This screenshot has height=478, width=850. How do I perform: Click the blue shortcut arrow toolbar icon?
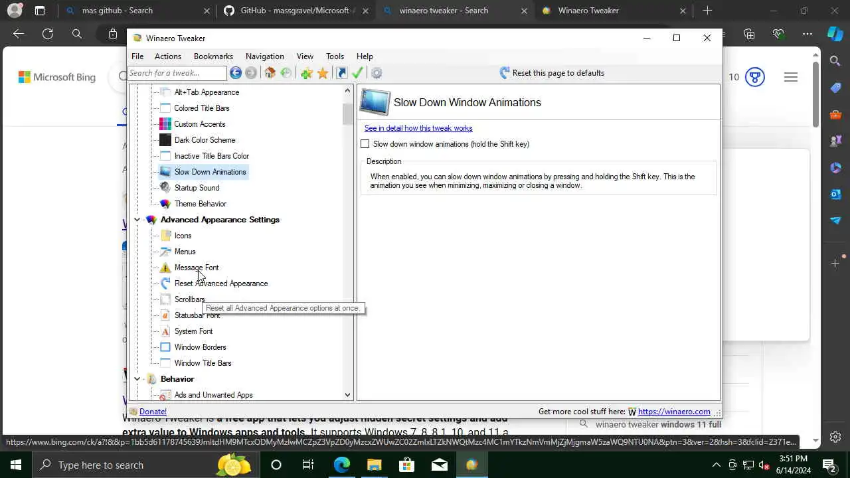[x=342, y=73]
